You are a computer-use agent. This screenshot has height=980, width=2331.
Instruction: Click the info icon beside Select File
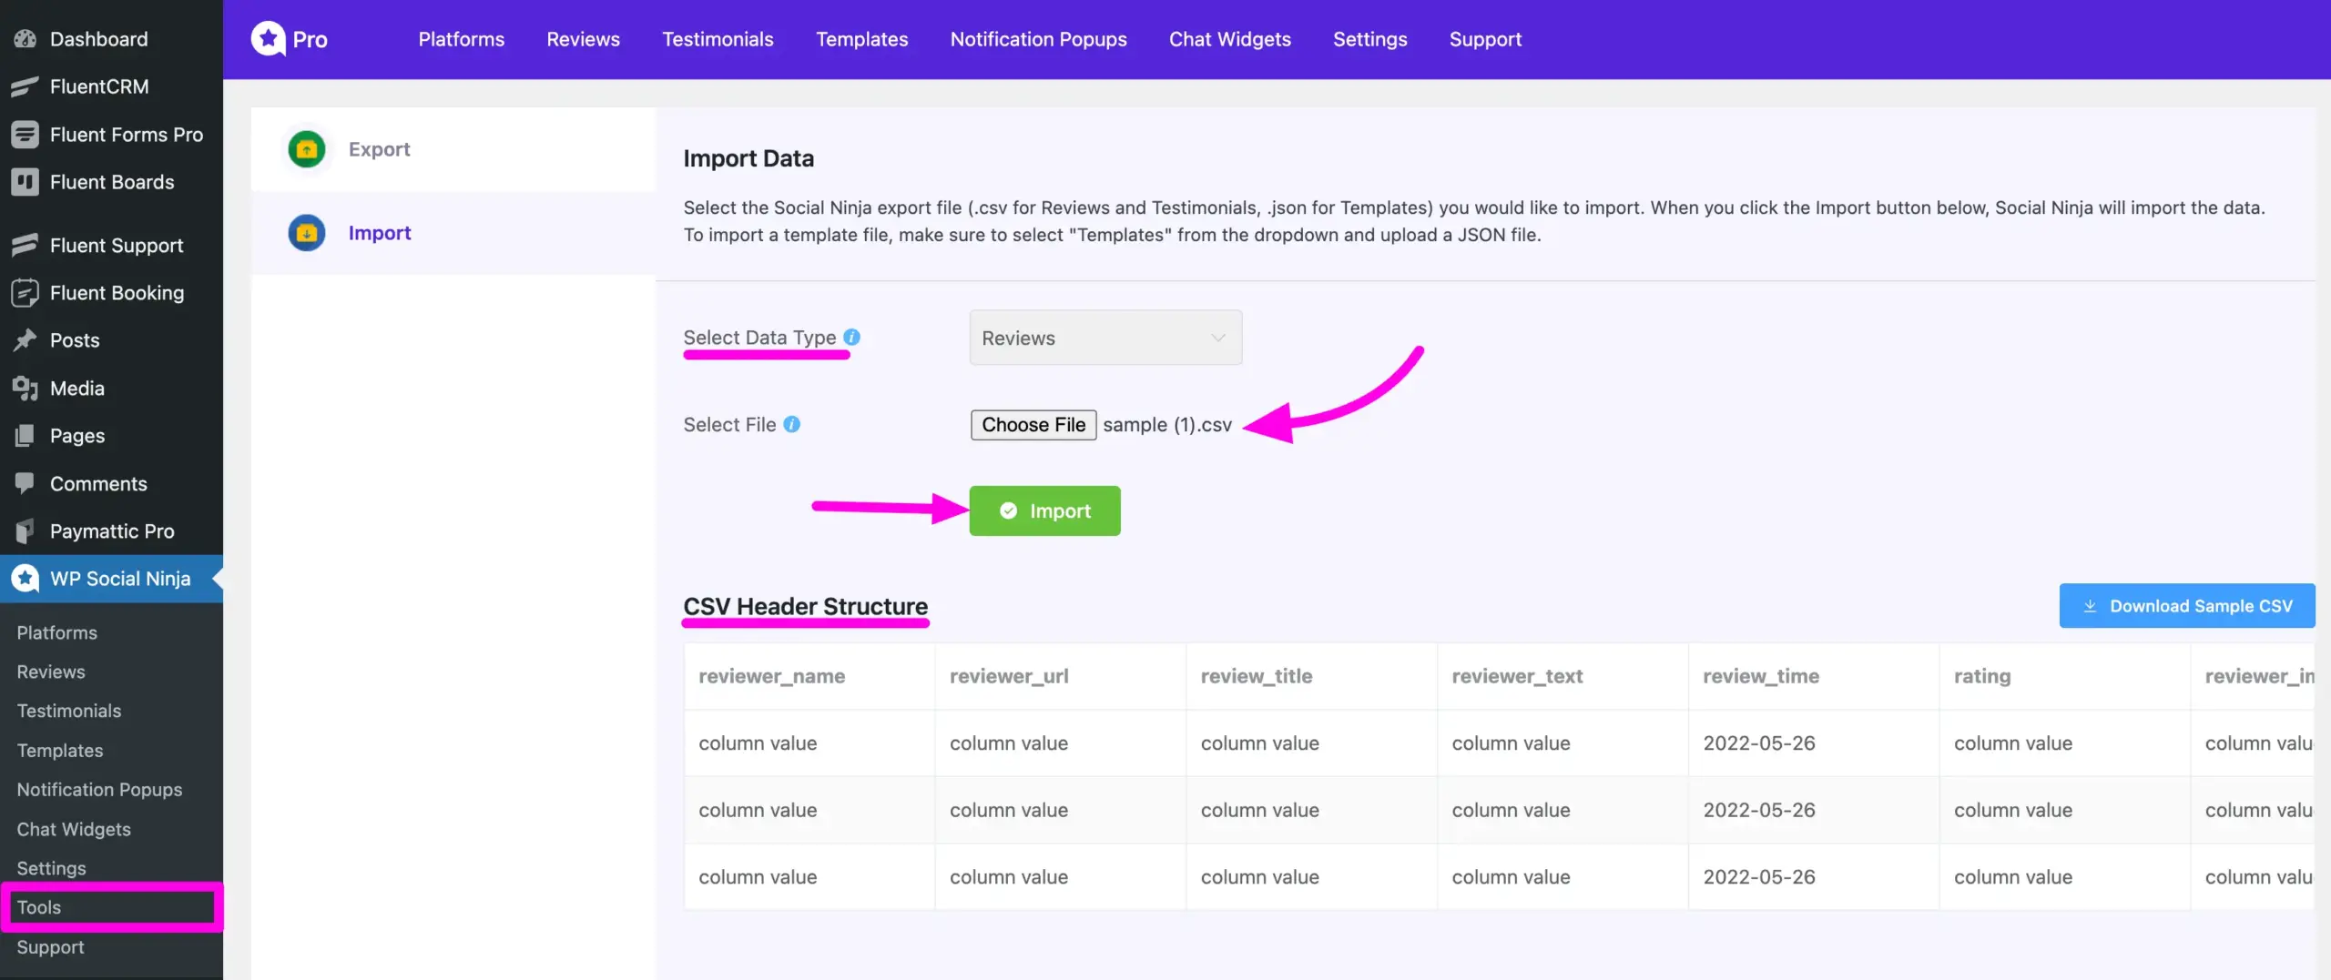(793, 424)
